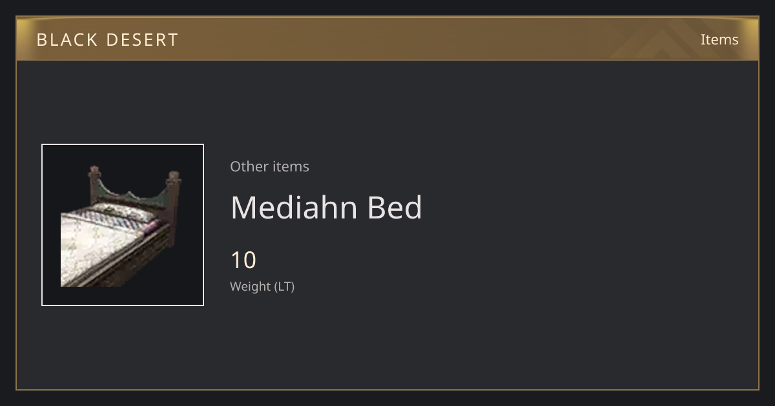Click the BLACK DESERT header title
This screenshot has width=775, height=406.
[107, 39]
